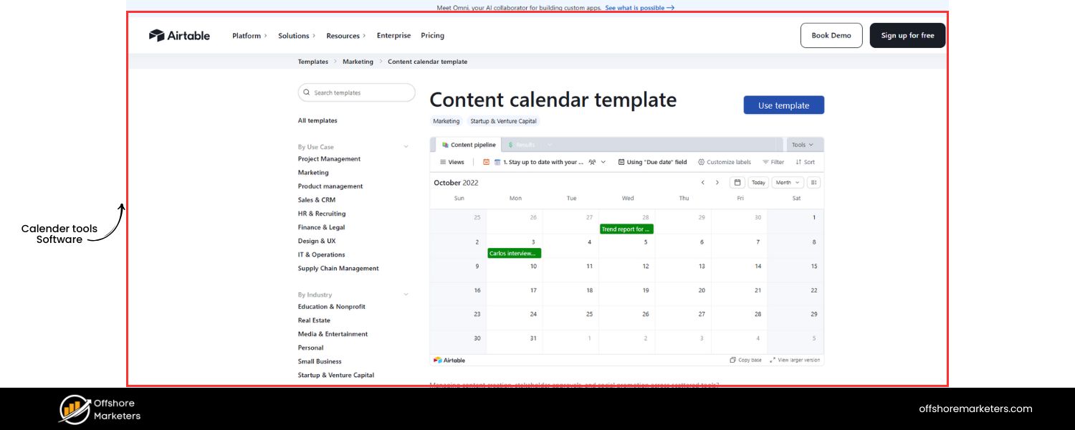Click the Filter funnel icon
The width and height of the screenshot is (1075, 430).
tap(765, 162)
